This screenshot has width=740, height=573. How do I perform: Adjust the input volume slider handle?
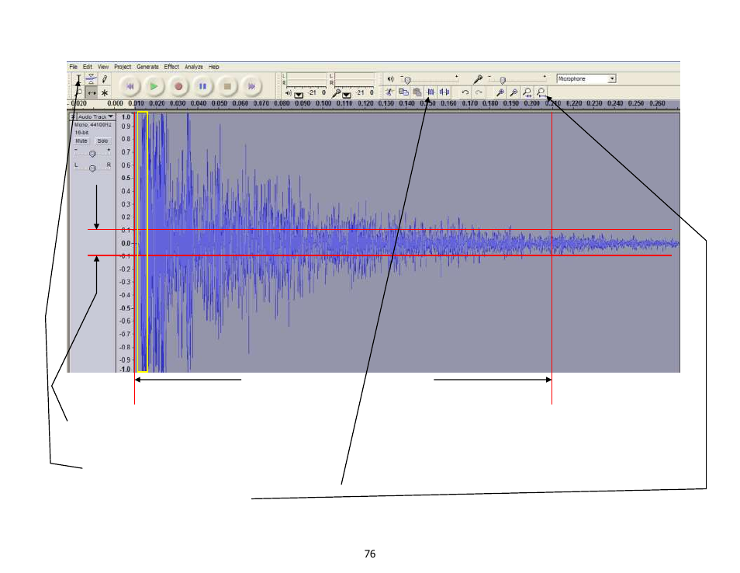point(503,80)
